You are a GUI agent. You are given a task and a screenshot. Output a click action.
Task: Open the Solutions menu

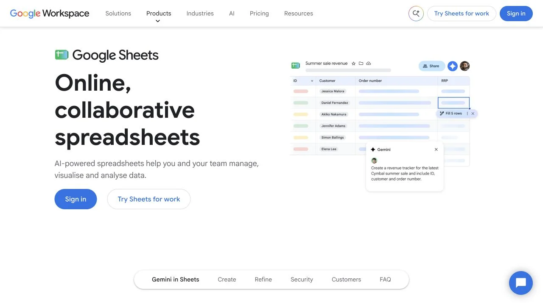(118, 14)
